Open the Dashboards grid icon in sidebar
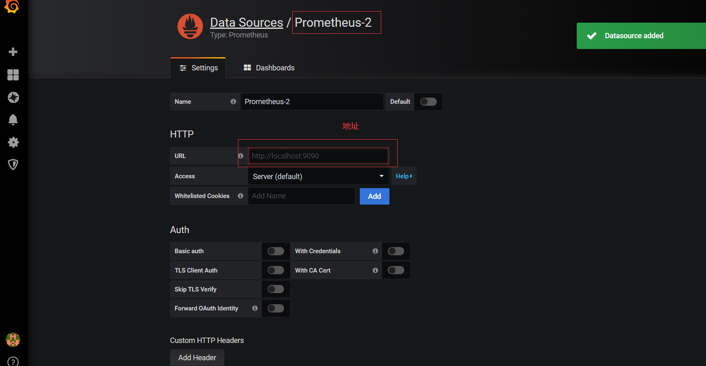706x366 pixels. point(13,75)
